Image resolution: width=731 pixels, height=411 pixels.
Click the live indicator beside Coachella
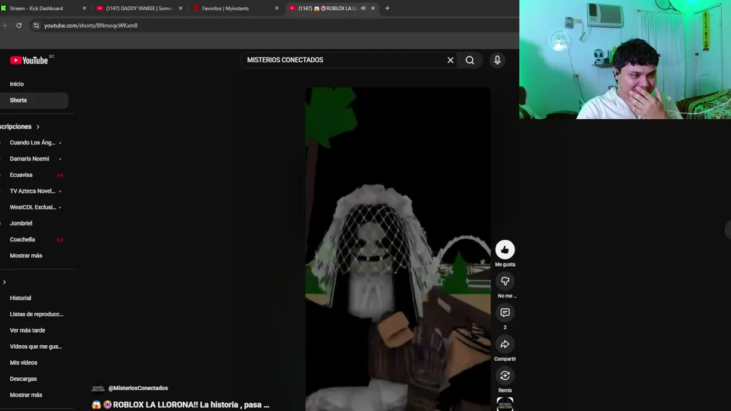click(60, 240)
